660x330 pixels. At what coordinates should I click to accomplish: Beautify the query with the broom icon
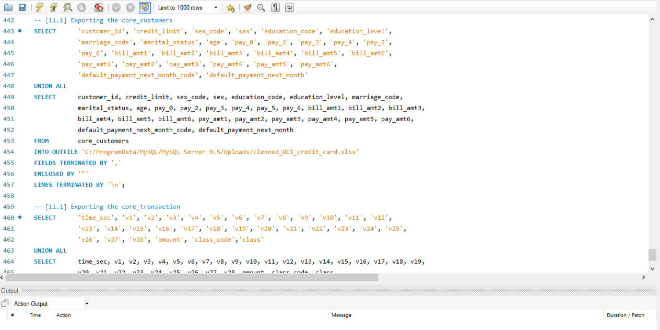247,7
